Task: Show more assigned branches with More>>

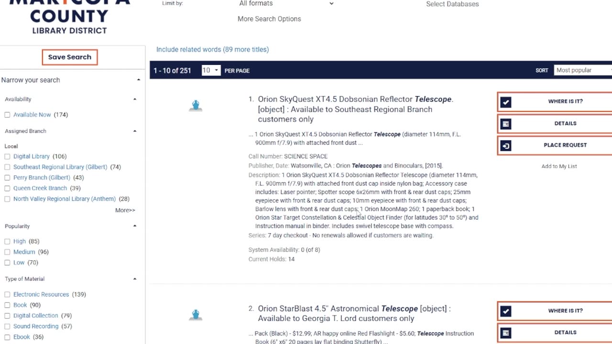Action: click(125, 210)
